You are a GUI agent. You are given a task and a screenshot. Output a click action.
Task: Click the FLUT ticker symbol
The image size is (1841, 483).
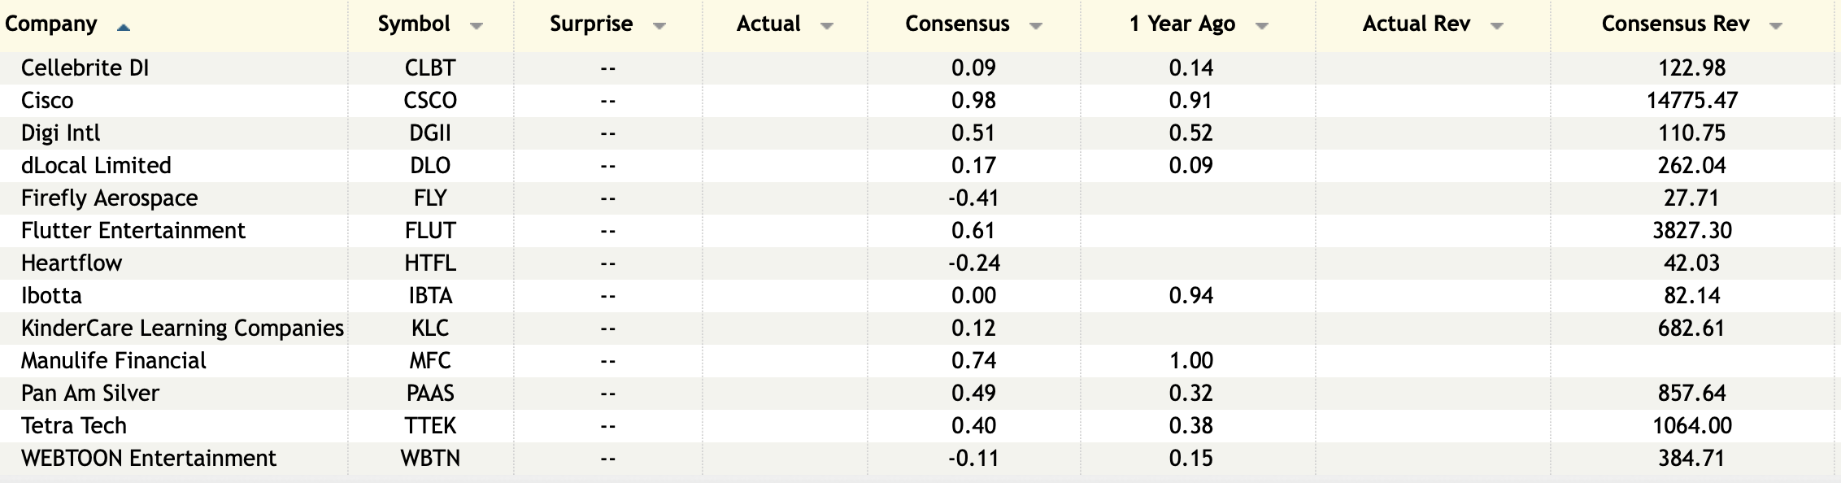pyautogui.click(x=430, y=231)
